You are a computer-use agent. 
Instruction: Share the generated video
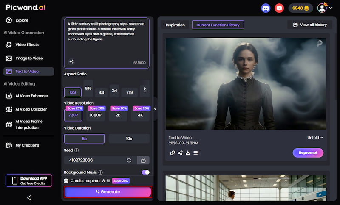[x=180, y=153]
